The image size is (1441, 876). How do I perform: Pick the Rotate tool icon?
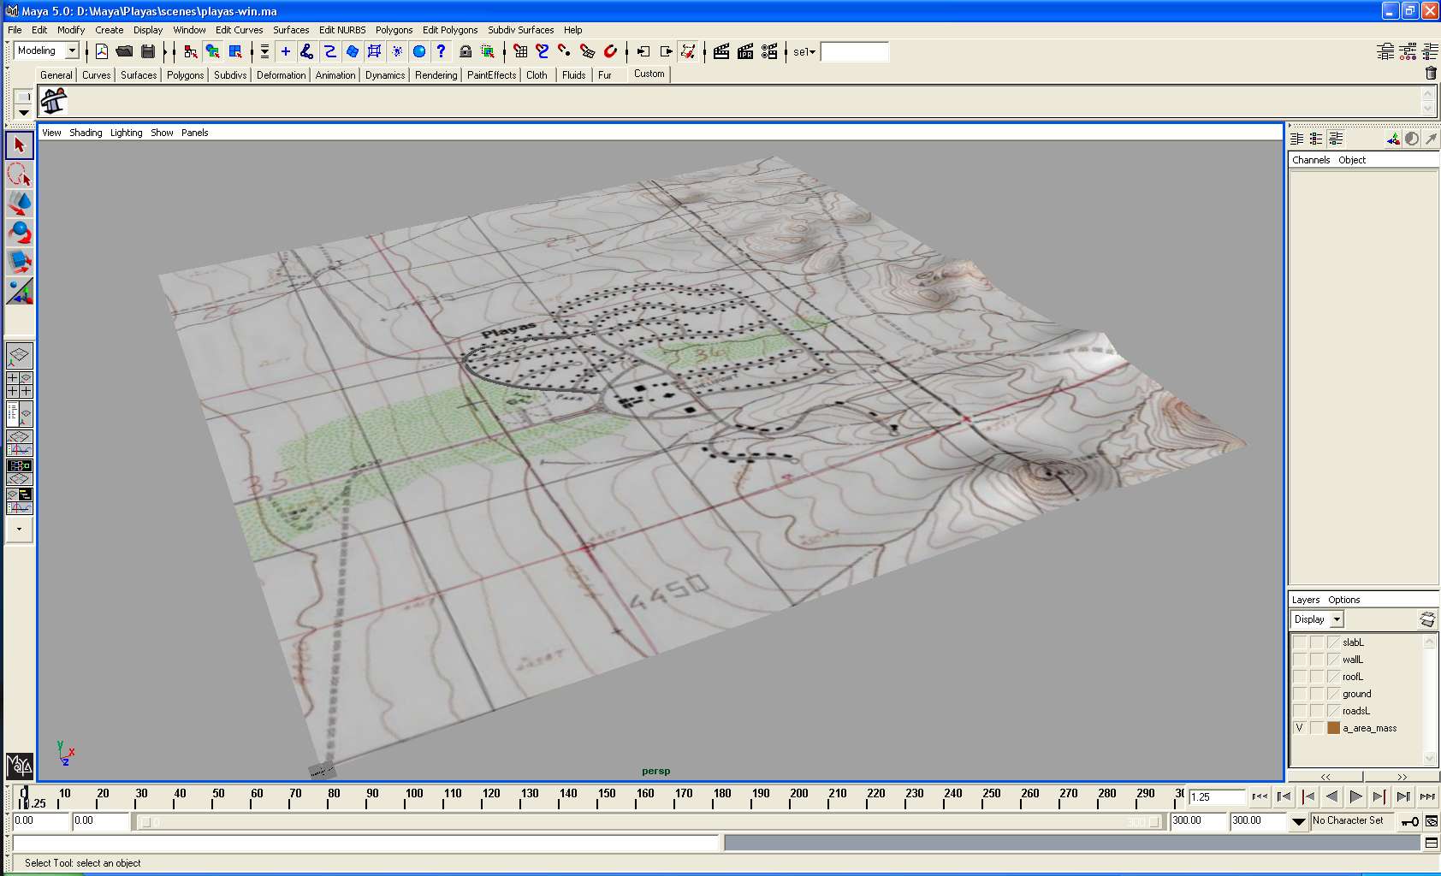point(20,233)
